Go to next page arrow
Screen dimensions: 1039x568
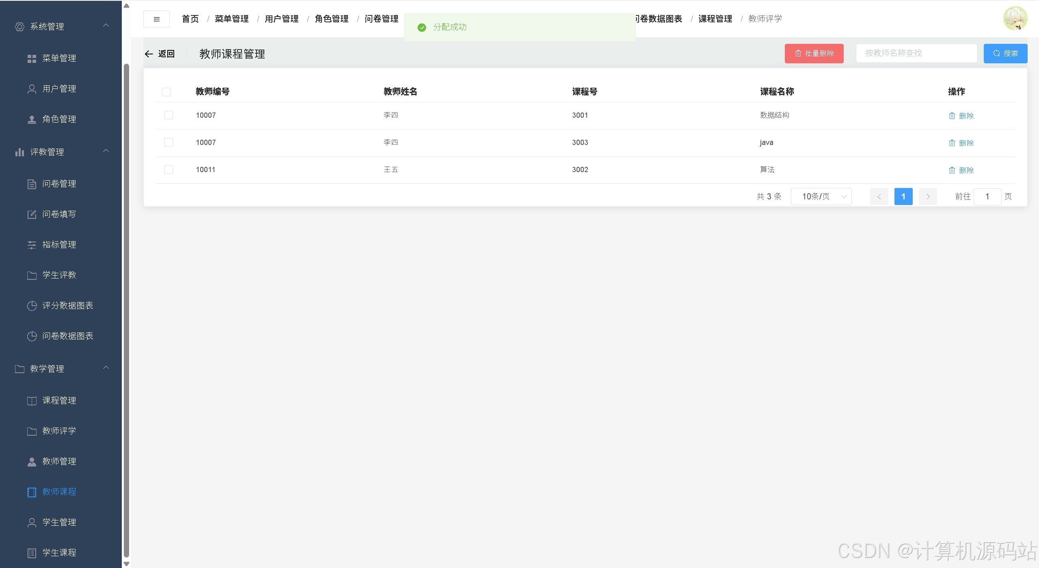927,197
